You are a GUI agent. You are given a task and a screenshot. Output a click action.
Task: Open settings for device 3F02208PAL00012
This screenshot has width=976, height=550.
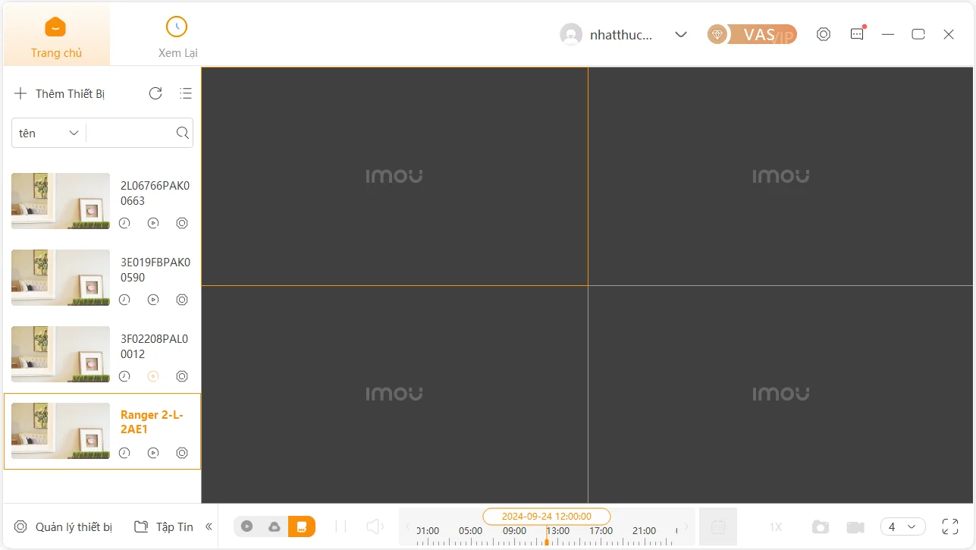click(182, 376)
